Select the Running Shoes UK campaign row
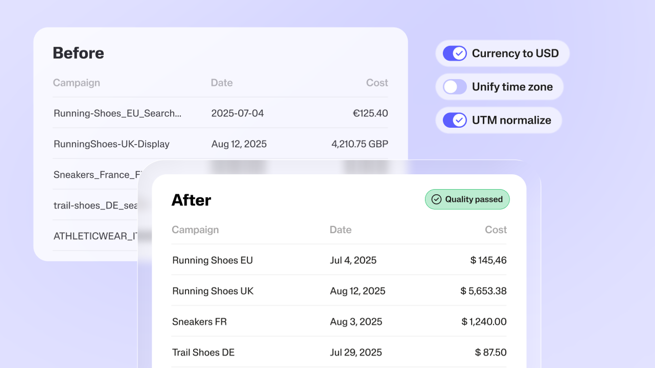 (x=213, y=291)
